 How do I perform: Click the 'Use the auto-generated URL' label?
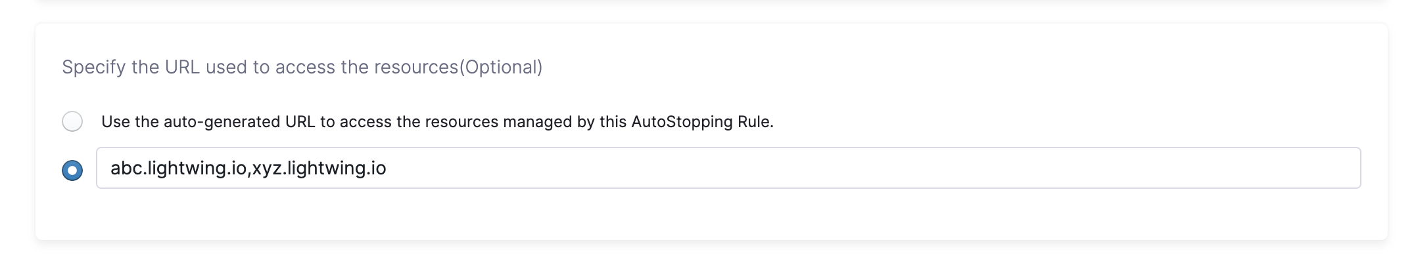point(437,122)
